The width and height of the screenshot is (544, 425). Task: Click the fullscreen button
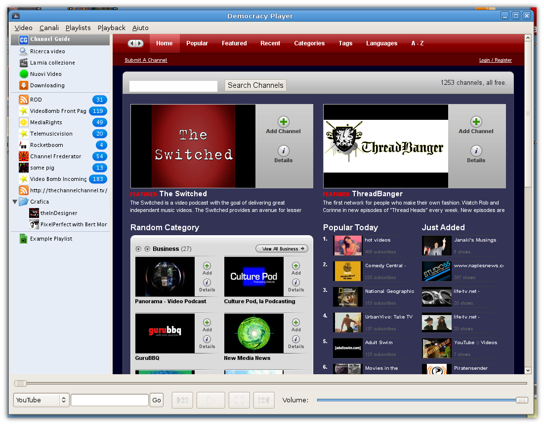point(239,400)
